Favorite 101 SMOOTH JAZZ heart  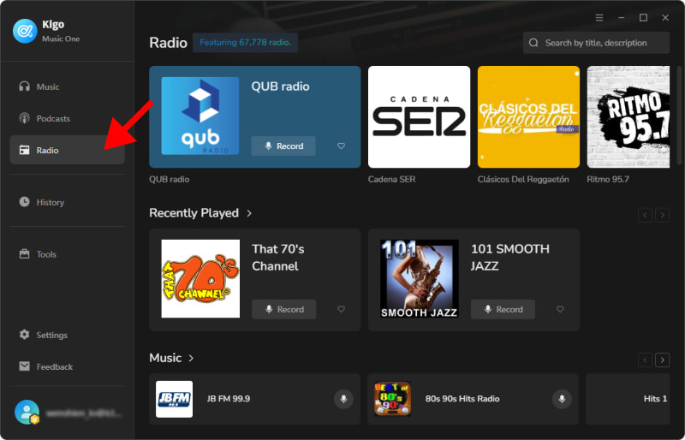coord(560,309)
